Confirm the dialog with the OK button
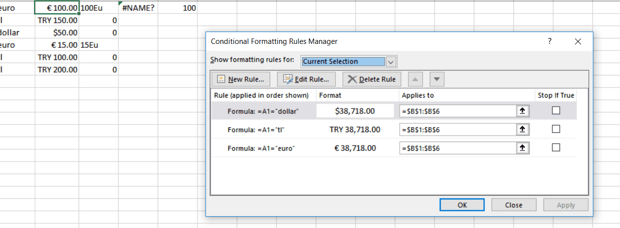This screenshot has width=620, height=228. pos(462,205)
